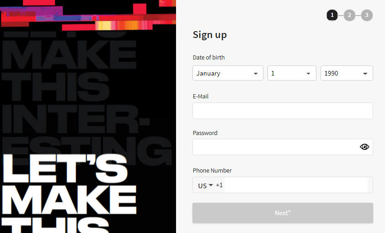Open the January month dropdown
Image resolution: width=385 pixels, height=233 pixels.
coord(228,73)
